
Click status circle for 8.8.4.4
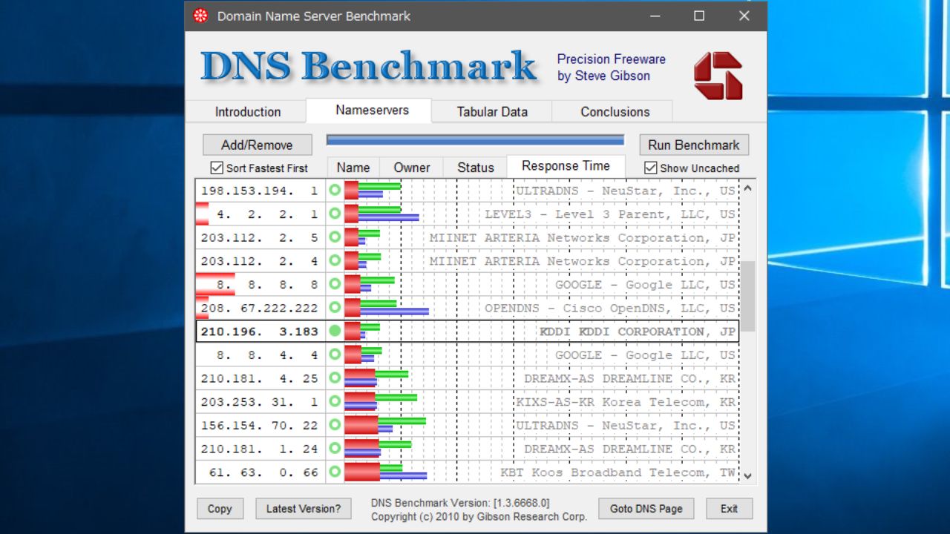335,355
